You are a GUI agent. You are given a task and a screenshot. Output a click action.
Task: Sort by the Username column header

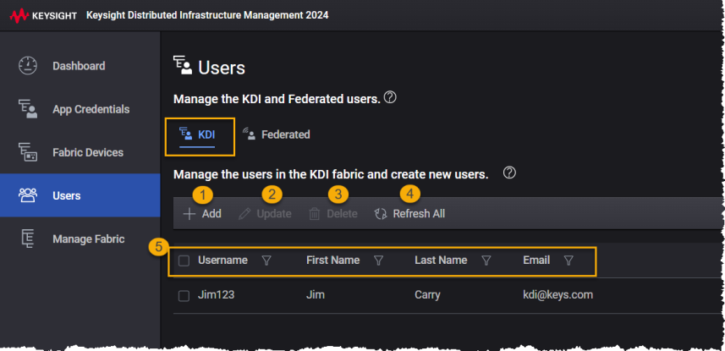pyautogui.click(x=222, y=261)
